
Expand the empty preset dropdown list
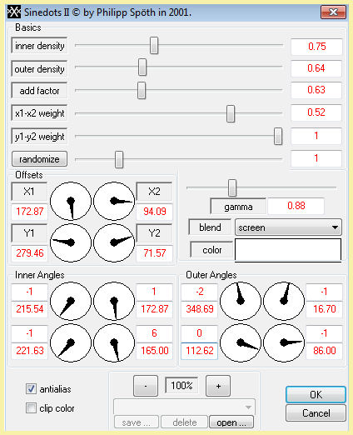tap(184, 407)
